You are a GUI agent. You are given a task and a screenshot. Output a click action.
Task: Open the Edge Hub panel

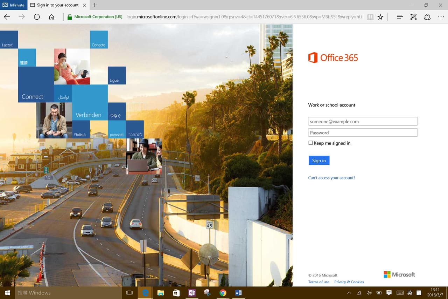[x=400, y=17]
